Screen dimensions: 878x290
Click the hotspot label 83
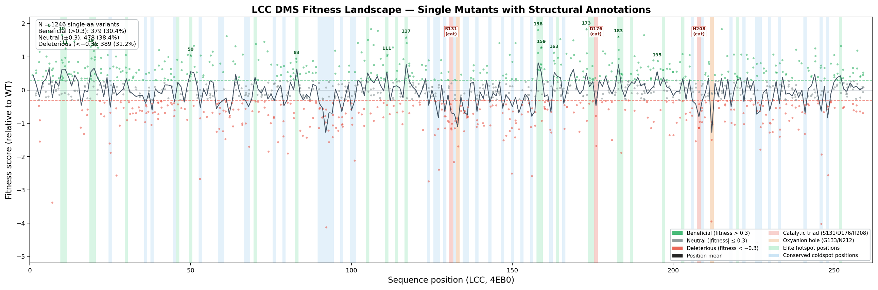[x=296, y=53]
